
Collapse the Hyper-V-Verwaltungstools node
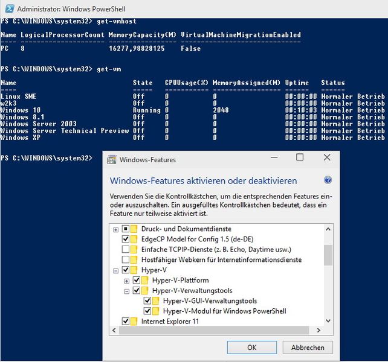(x=126, y=291)
